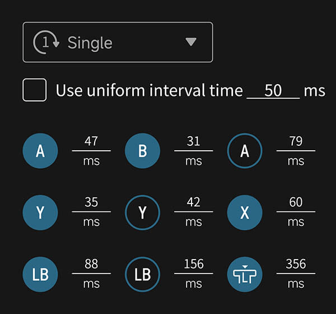
Task: Enable the uniform interval time checkbox
Action: 35,90
